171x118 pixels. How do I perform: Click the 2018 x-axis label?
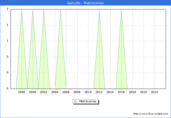pyautogui.click(x=133, y=92)
